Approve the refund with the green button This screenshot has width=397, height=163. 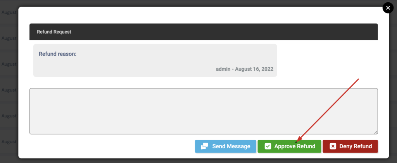click(x=289, y=146)
